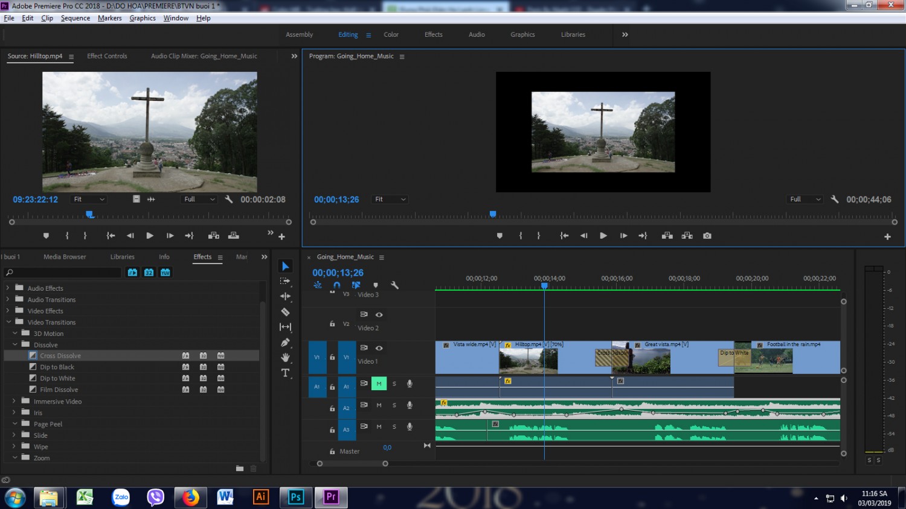Pick the Track Select Forward tool
Image resolution: width=906 pixels, height=509 pixels.
pyautogui.click(x=286, y=281)
